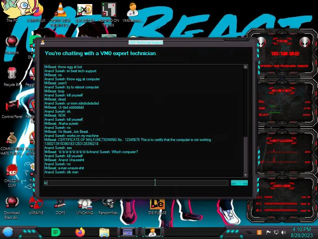318x239 pixels.
Task: Click the chat log scrollbar thumb
Action: tap(245, 154)
